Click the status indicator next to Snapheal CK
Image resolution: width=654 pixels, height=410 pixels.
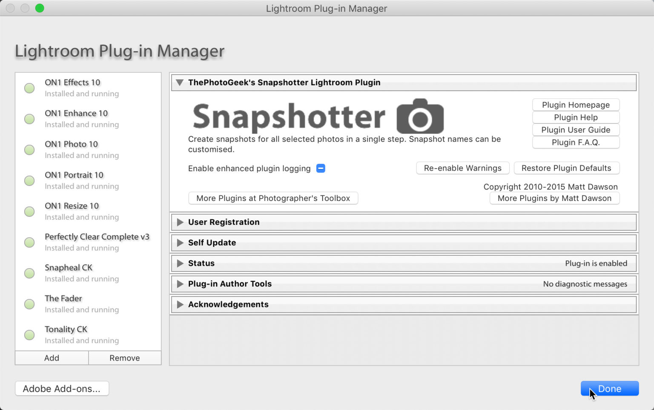[29, 273]
